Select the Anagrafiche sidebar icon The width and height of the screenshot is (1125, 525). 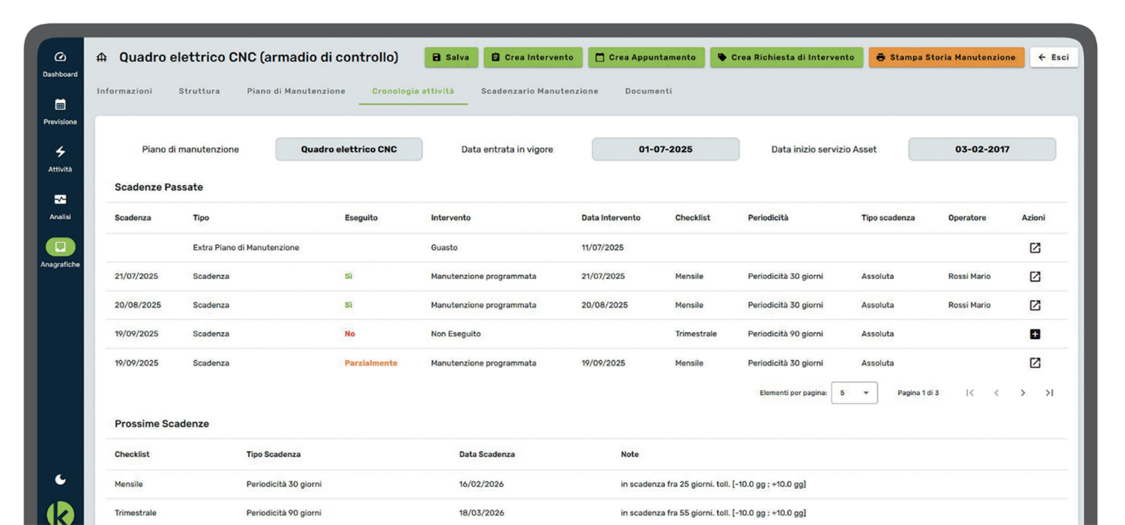(x=60, y=247)
